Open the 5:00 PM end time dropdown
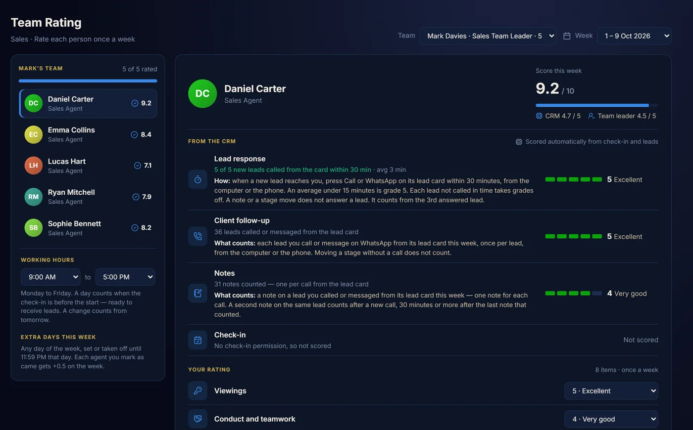This screenshot has width=693, height=430. 125,277
